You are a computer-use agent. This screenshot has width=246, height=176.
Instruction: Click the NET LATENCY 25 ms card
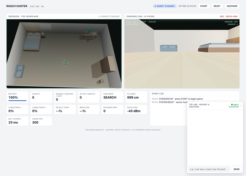17,121
